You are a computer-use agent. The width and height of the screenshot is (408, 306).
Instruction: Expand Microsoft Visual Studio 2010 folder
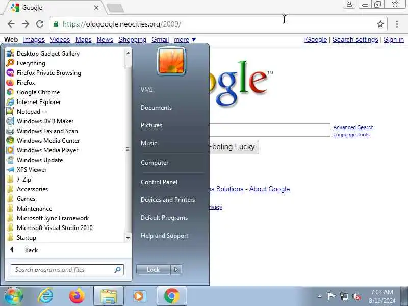tap(55, 227)
